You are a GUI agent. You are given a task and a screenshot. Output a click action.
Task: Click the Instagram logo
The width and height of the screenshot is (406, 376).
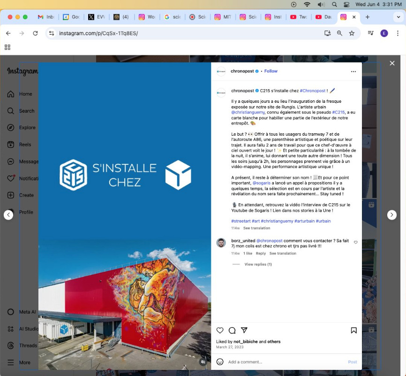click(23, 71)
